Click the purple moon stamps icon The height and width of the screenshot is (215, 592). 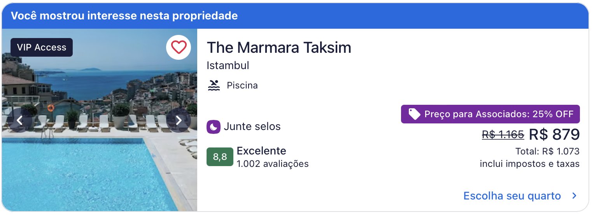click(x=214, y=127)
